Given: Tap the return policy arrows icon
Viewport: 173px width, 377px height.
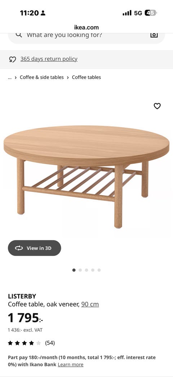Looking at the screenshot, I should point(13,59).
